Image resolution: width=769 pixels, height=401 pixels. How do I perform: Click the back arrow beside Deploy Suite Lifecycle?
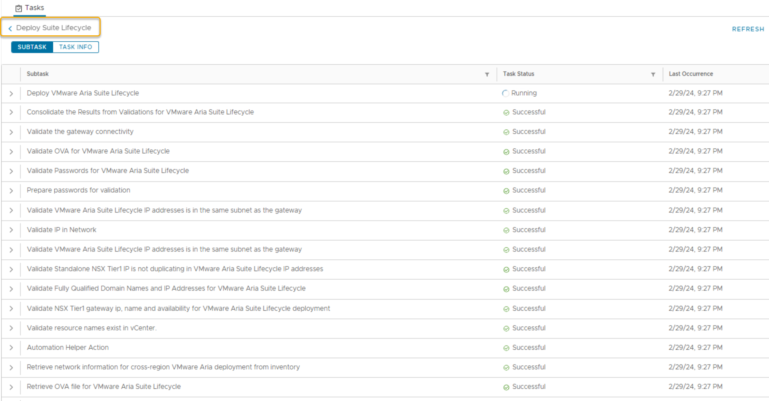pyautogui.click(x=10, y=28)
